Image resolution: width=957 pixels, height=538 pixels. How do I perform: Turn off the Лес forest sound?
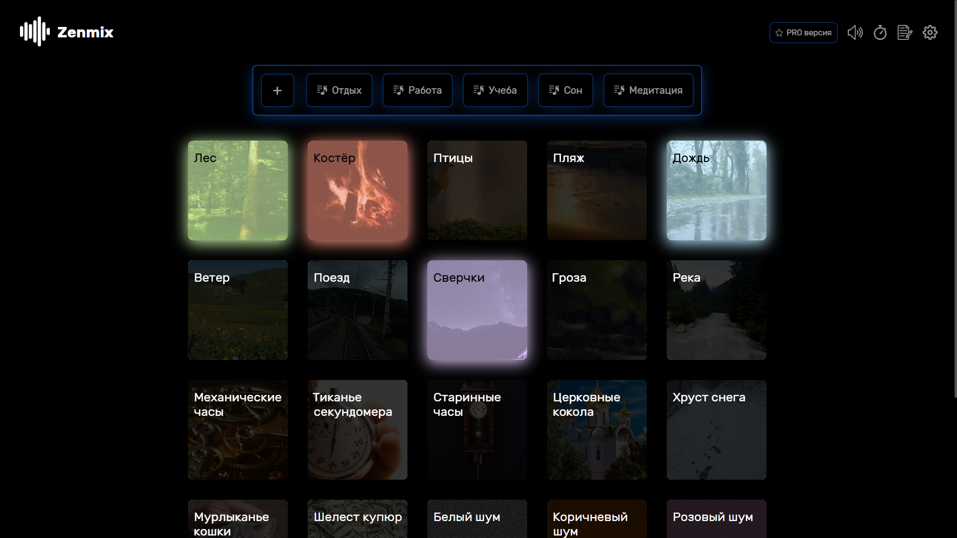[x=238, y=190]
